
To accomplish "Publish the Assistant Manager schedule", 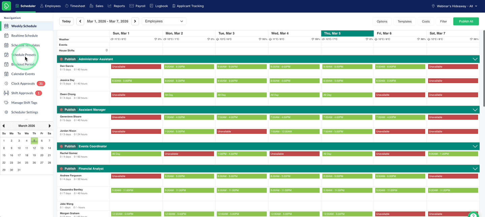I will (x=68, y=110).
